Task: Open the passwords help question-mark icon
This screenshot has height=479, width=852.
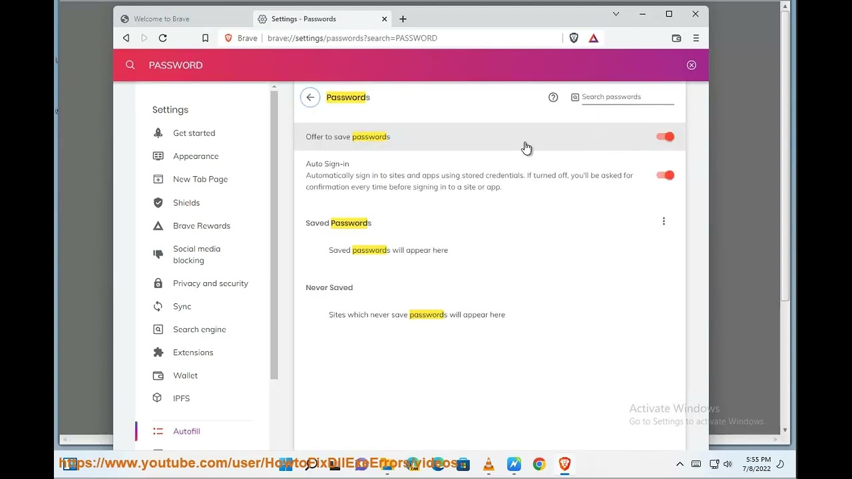Action: pos(553,97)
